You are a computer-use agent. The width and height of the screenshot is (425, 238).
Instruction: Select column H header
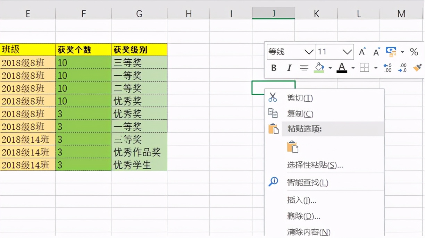(189, 14)
